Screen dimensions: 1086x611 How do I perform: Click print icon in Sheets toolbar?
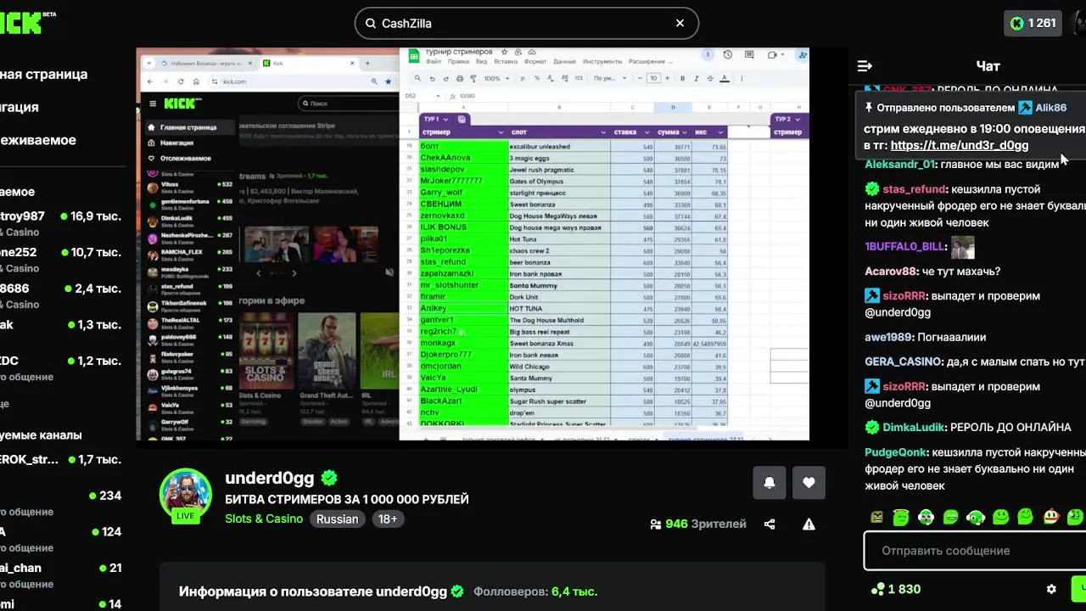[x=460, y=78]
